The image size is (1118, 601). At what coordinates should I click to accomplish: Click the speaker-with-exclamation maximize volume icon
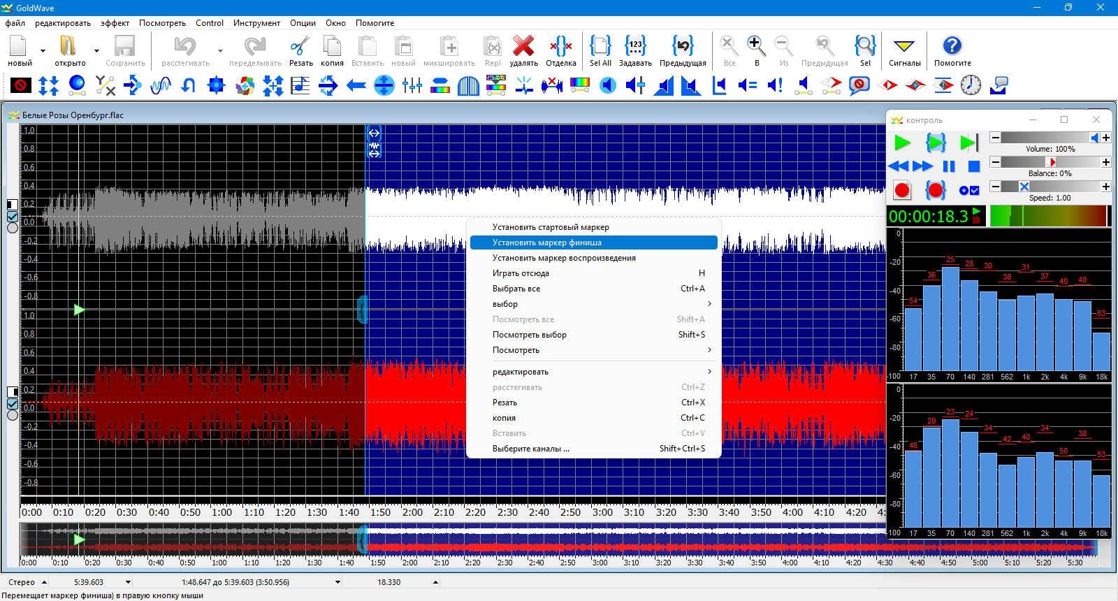(x=776, y=85)
